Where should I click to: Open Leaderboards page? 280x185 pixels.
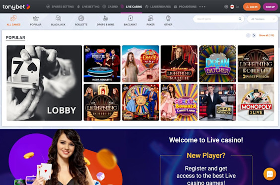click(158, 6)
